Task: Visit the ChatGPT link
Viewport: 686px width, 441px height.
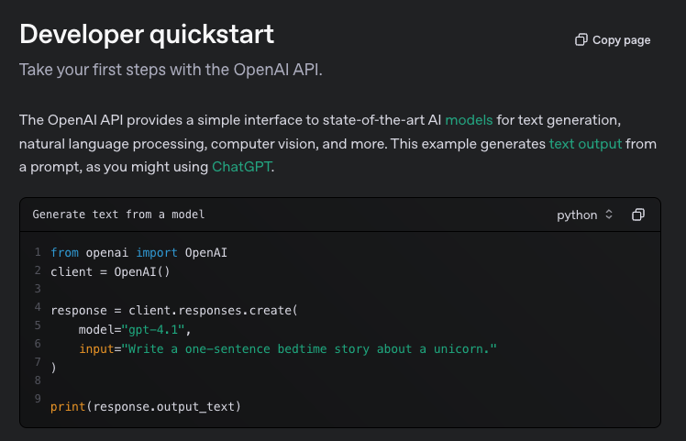Action: (241, 167)
